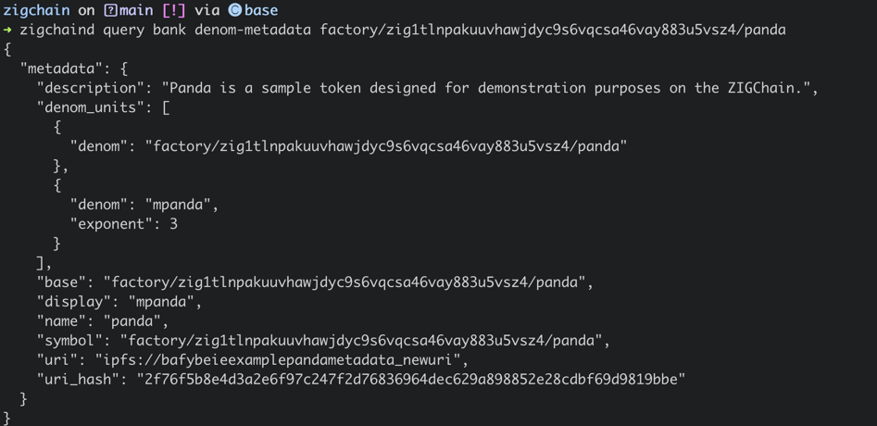Image resolution: width=877 pixels, height=426 pixels.
Task: Click the zigchaind command word
Action: 56,30
